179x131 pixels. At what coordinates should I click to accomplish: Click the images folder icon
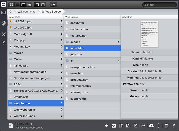[67, 42]
